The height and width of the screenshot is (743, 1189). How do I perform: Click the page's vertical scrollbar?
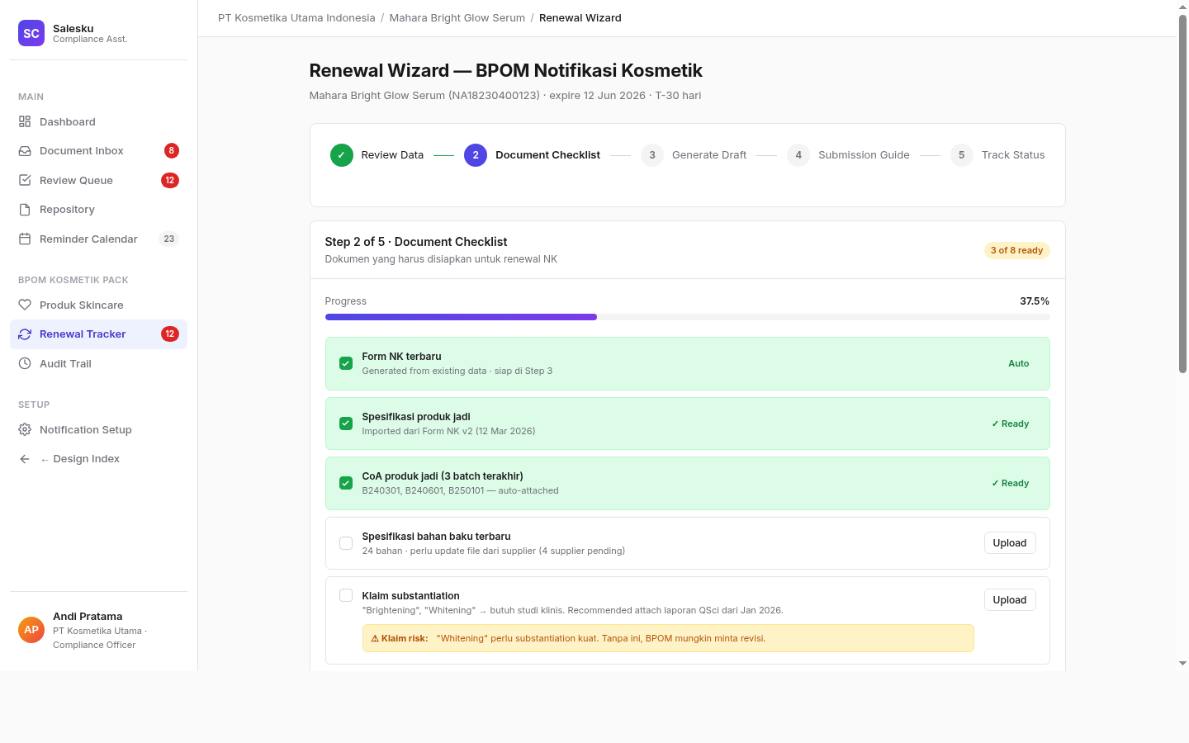[1182, 194]
